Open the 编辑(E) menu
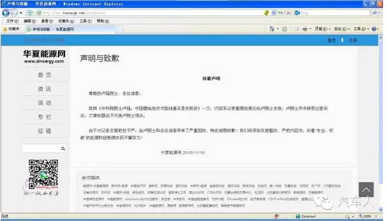Image resolution: width=386 pixels, height=221 pixels. 29,21
